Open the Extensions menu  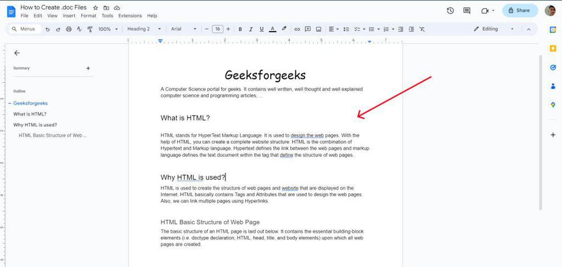pyautogui.click(x=130, y=16)
